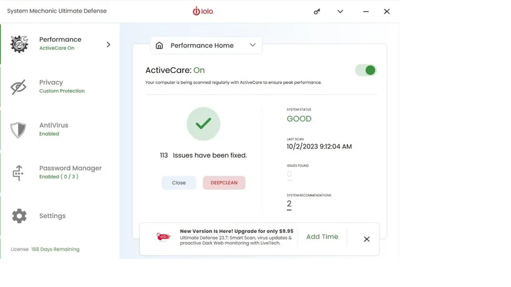
Task: Turn off the ActiveCare toggle
Action: [366, 70]
